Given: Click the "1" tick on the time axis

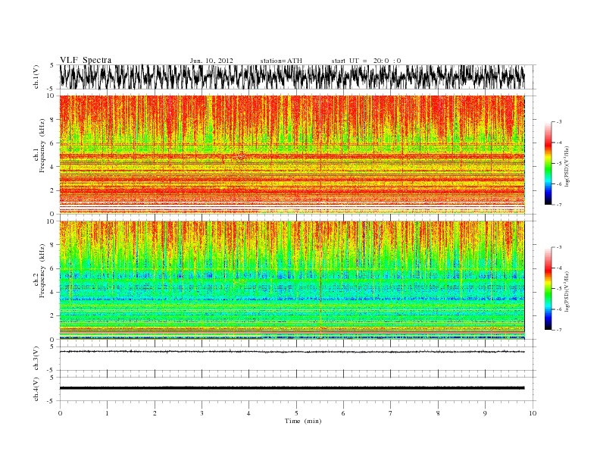Looking at the screenshot, I should point(107,413).
